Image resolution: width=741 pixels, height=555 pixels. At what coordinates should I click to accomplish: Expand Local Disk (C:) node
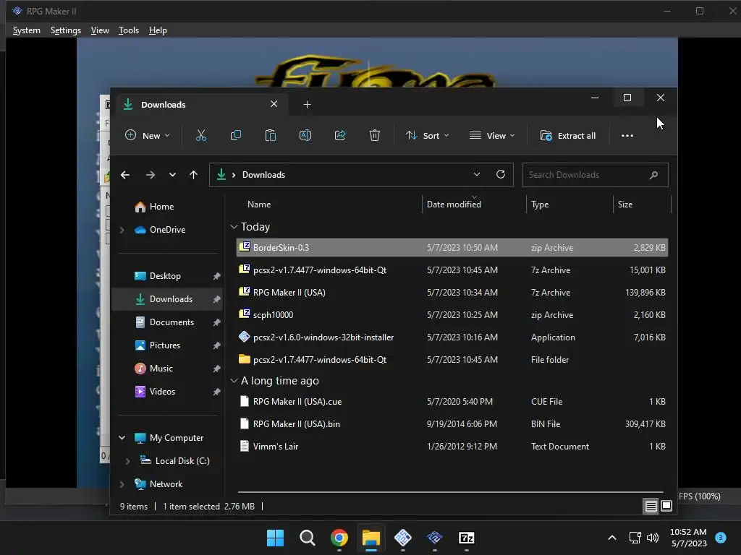[x=127, y=461]
